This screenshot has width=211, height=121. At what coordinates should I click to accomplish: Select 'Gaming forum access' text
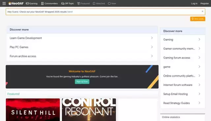point(177,58)
